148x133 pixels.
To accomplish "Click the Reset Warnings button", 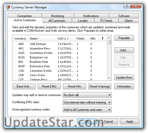I will click(x=100, y=86).
